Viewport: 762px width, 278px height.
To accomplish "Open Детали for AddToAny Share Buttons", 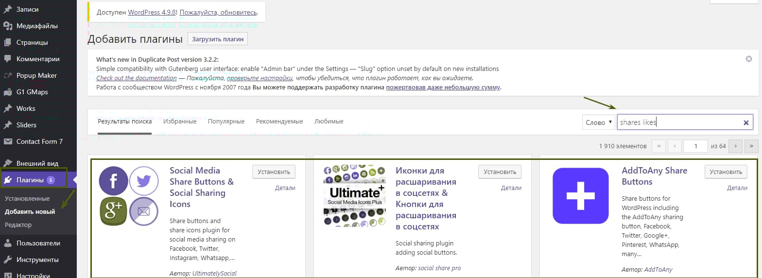I will (737, 188).
